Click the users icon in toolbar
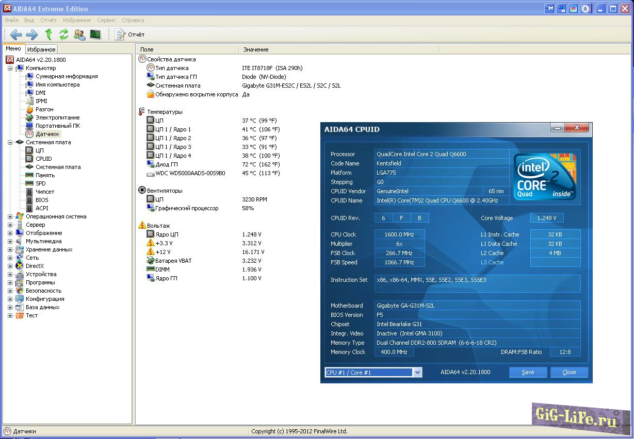The width and height of the screenshot is (634, 439). (x=79, y=35)
